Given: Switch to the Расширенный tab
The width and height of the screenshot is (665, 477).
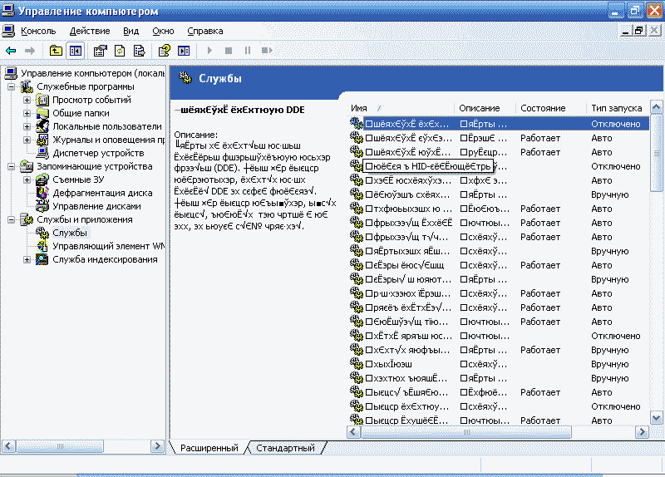Looking at the screenshot, I should (x=209, y=448).
